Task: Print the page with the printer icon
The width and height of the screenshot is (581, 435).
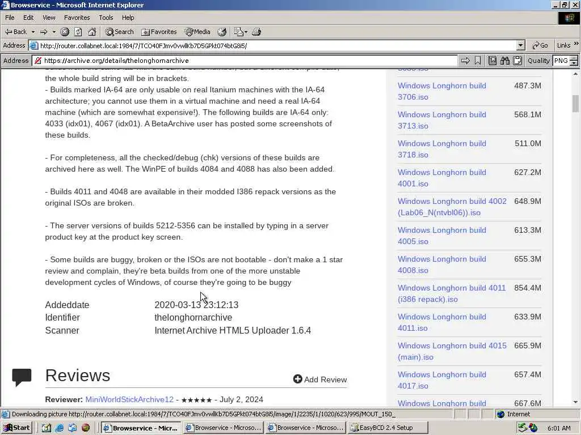Action: pos(256,32)
